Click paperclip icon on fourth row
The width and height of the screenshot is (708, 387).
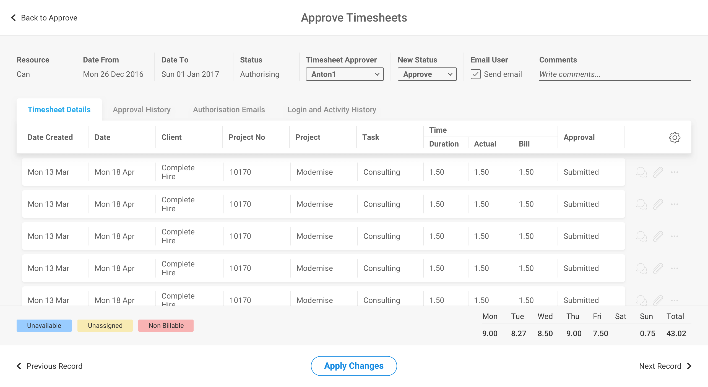point(658,268)
